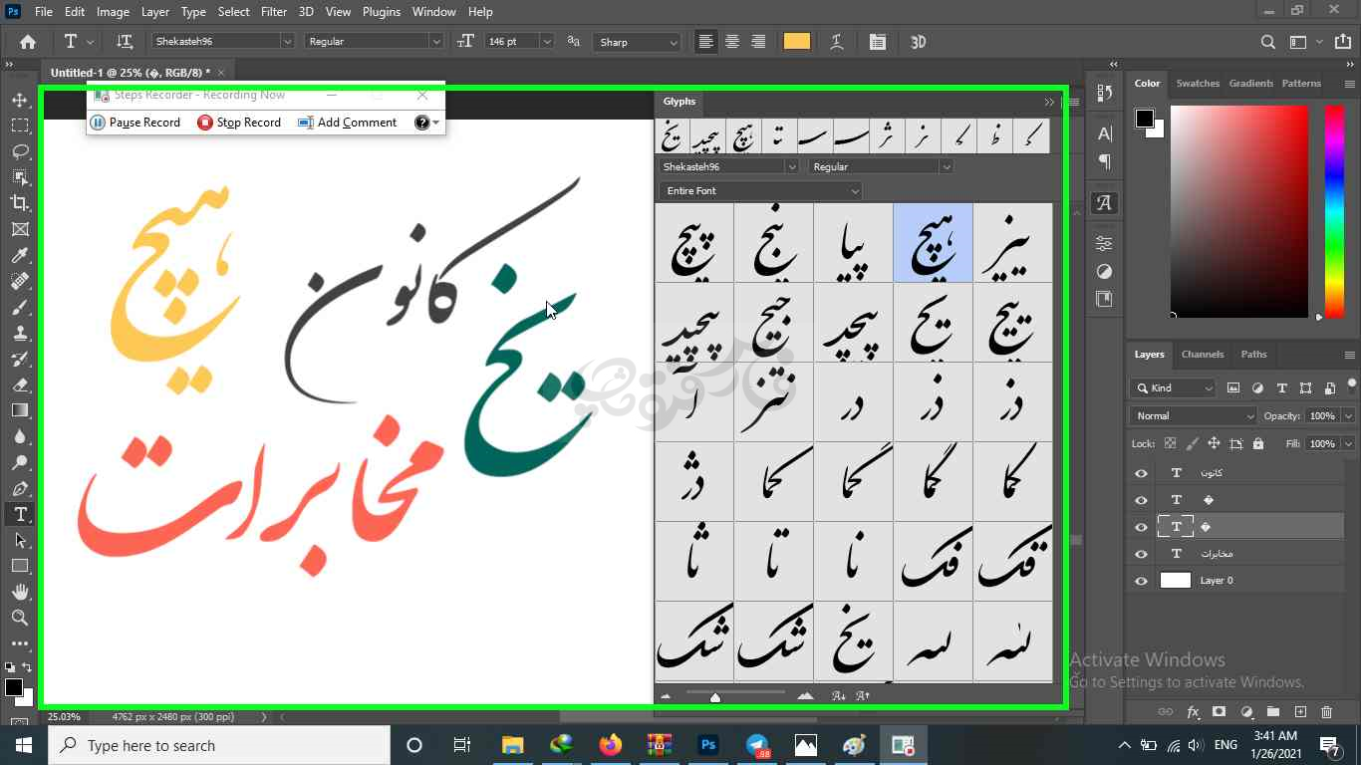The width and height of the screenshot is (1361, 765).
Task: Select the Lasso tool
Action: (20, 151)
